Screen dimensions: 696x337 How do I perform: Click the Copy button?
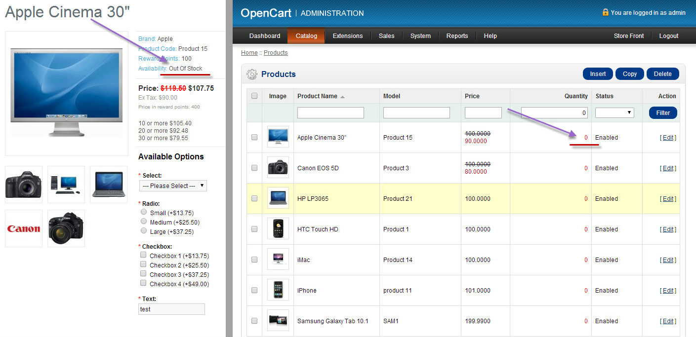click(630, 74)
